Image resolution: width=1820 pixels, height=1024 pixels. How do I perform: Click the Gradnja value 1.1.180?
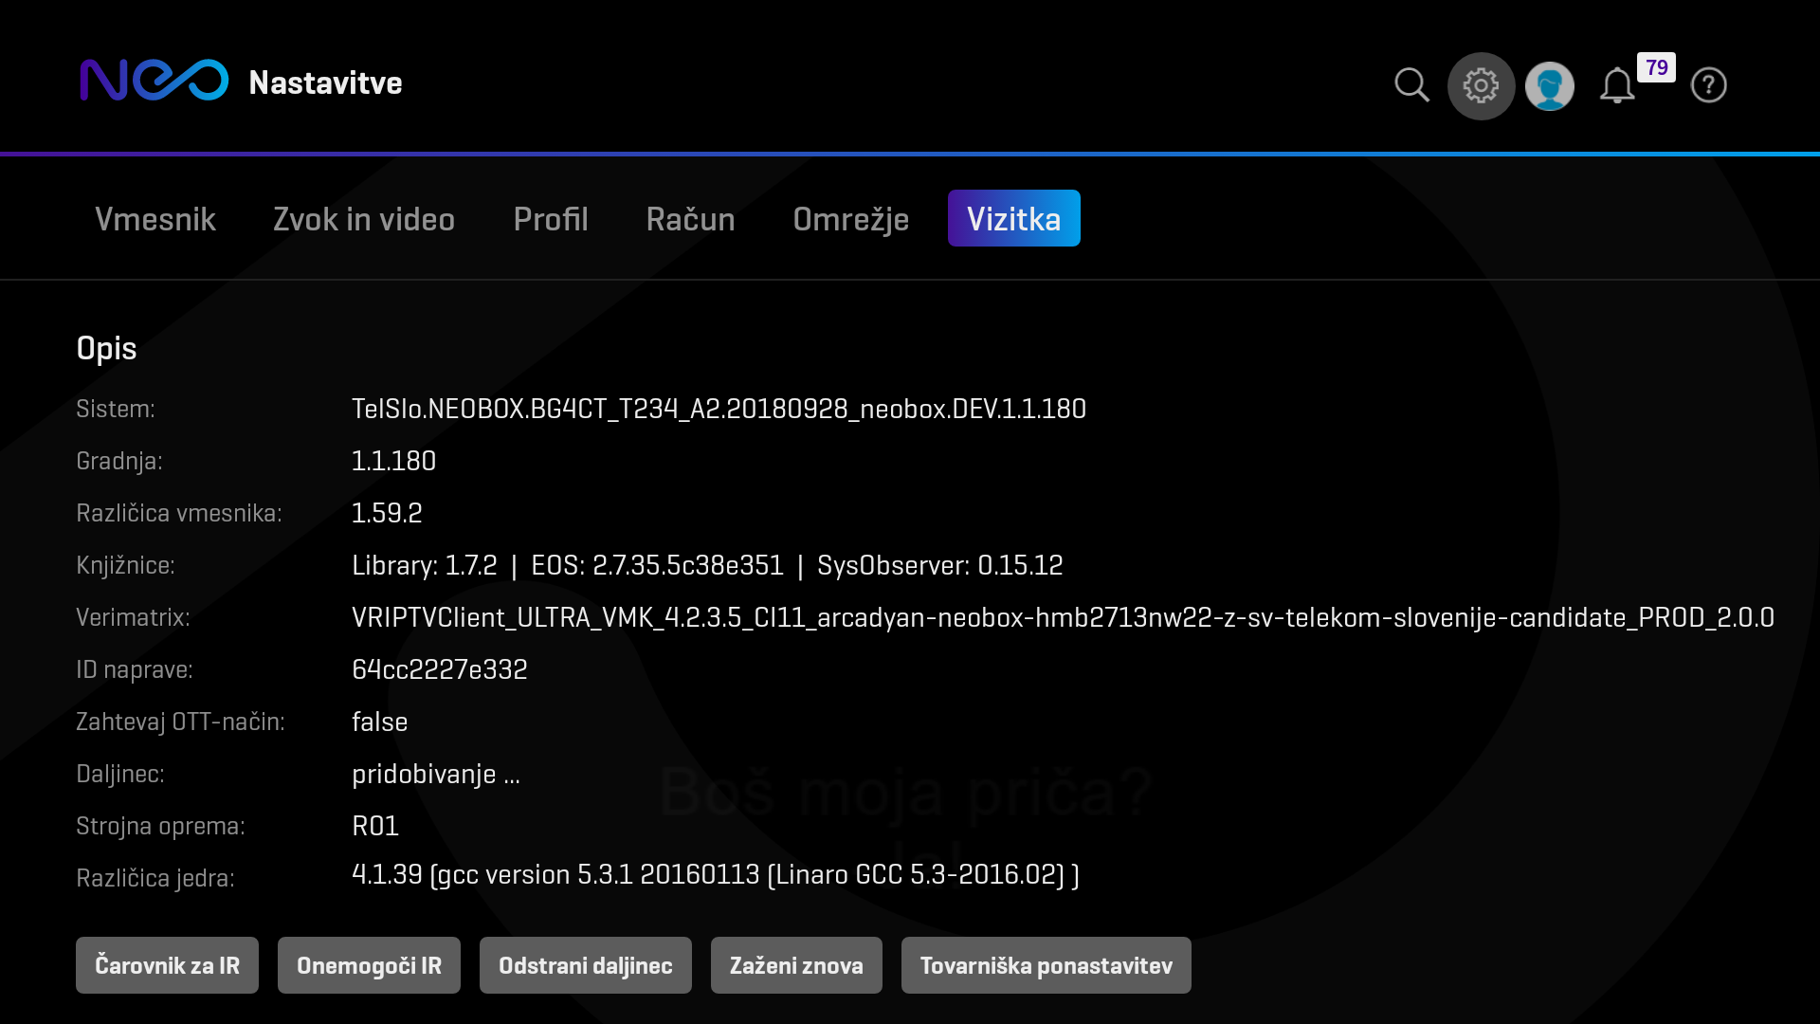(393, 461)
